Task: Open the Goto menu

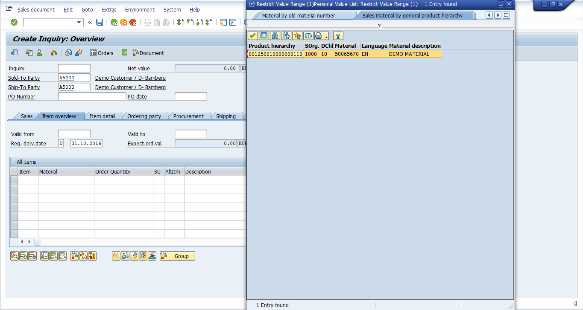Action: coord(87,9)
